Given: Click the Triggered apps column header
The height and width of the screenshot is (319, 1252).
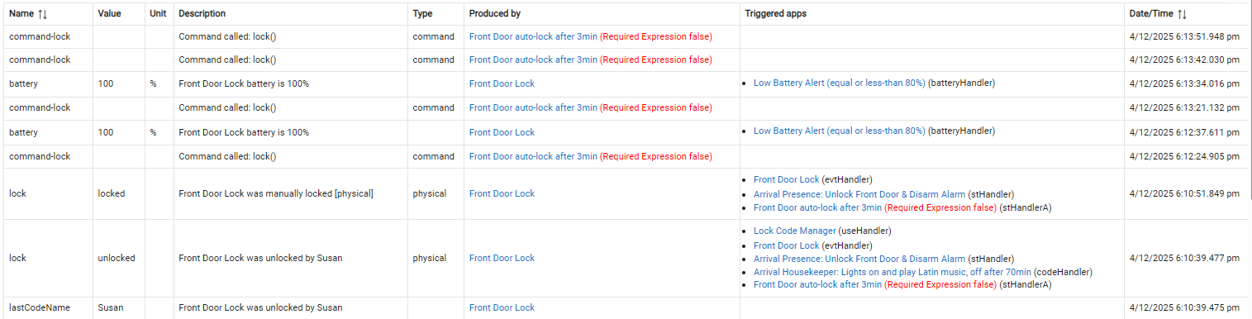Looking at the screenshot, I should click(x=775, y=14).
